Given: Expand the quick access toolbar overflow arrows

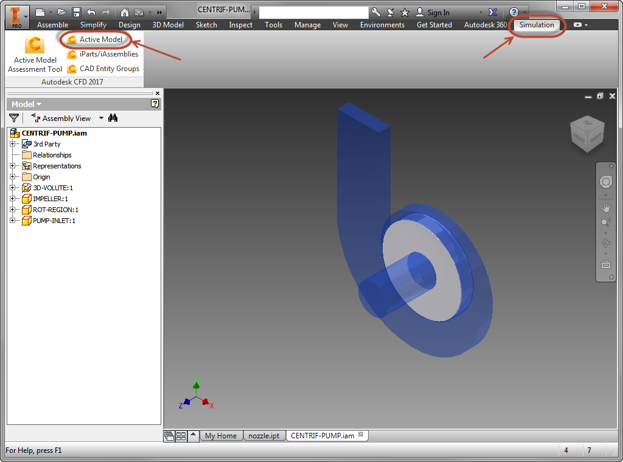Looking at the screenshot, I should pos(160,13).
